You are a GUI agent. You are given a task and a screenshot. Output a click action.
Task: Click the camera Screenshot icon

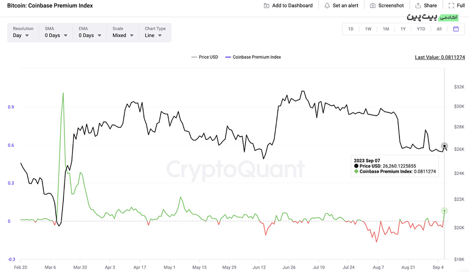click(x=373, y=6)
